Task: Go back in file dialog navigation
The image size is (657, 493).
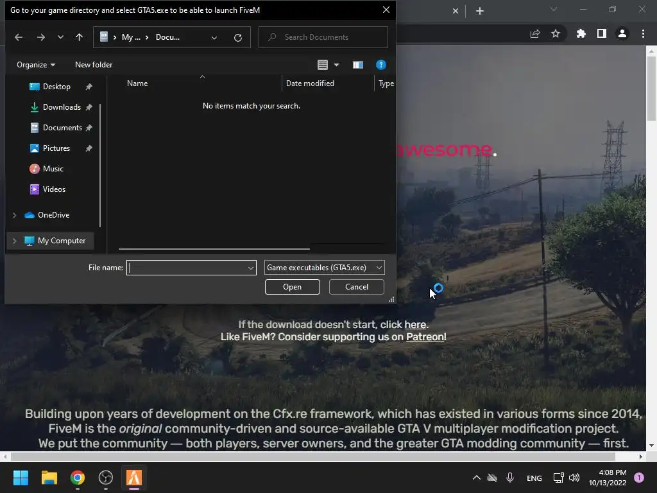Action: tap(19, 37)
